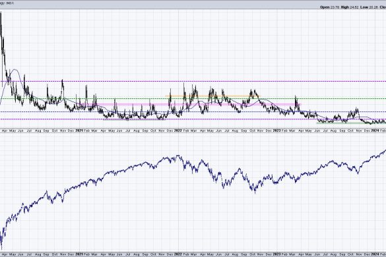Viewport: 386px width, 257px height.
Task: Select the 2021 marker on lower time axis
Action: tap(79, 254)
